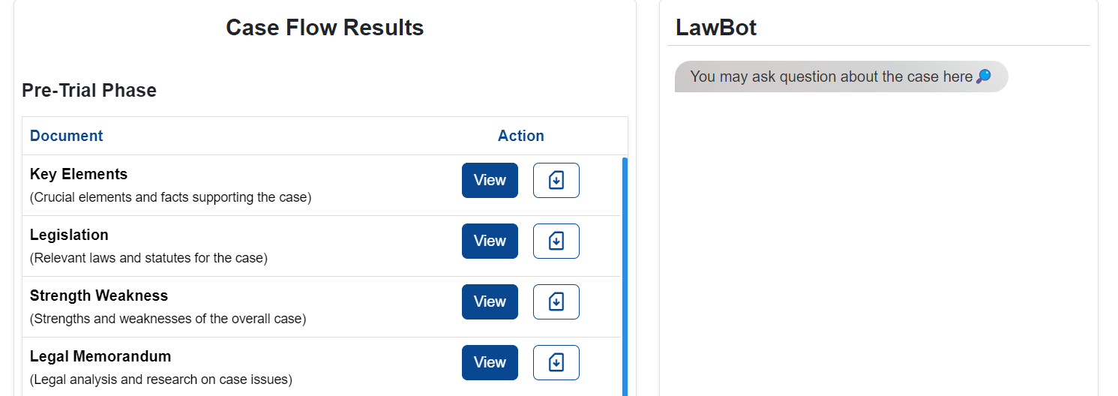Click the blue scrollbar of the document table
This screenshot has width=1118, height=396.
[625, 277]
